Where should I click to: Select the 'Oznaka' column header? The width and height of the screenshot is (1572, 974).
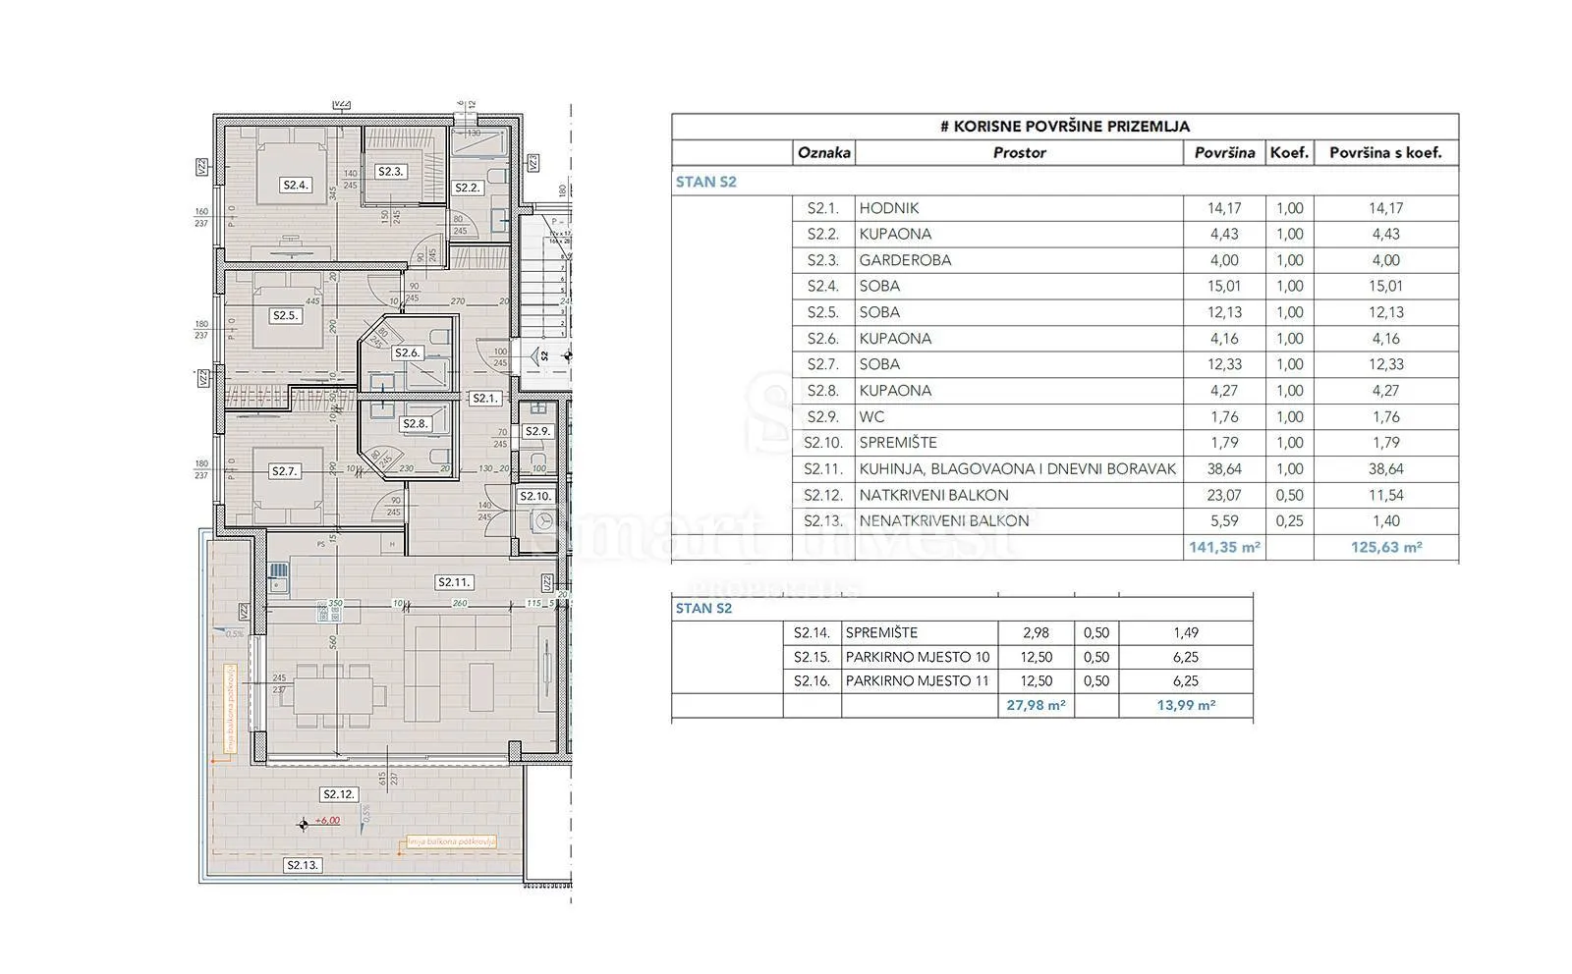(x=824, y=152)
